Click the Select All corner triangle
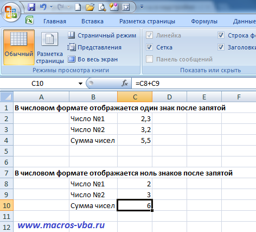The height and width of the screenshot is (232, 256). [x=7, y=97]
